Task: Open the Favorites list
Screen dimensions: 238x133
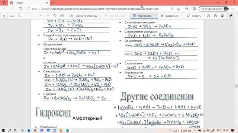Action: 187,9
